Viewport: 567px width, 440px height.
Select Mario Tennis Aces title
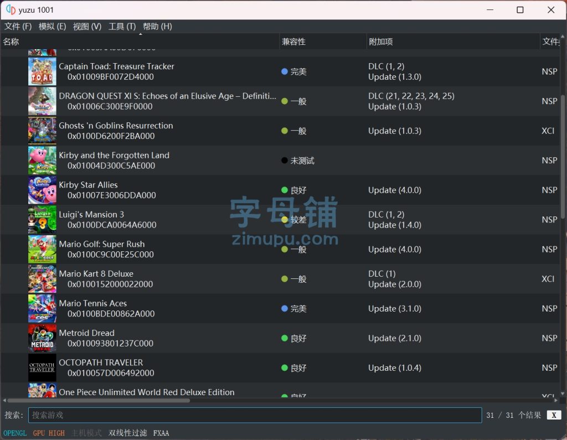[x=93, y=303]
